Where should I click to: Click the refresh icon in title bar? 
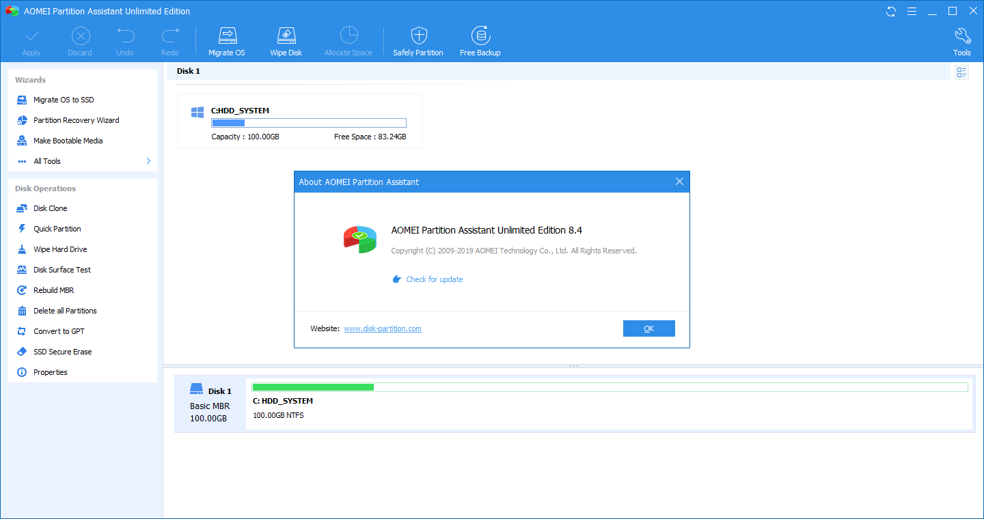tap(891, 11)
